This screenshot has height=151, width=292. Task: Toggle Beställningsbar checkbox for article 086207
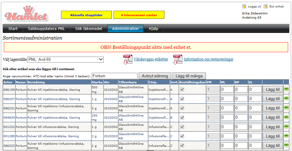point(182,99)
